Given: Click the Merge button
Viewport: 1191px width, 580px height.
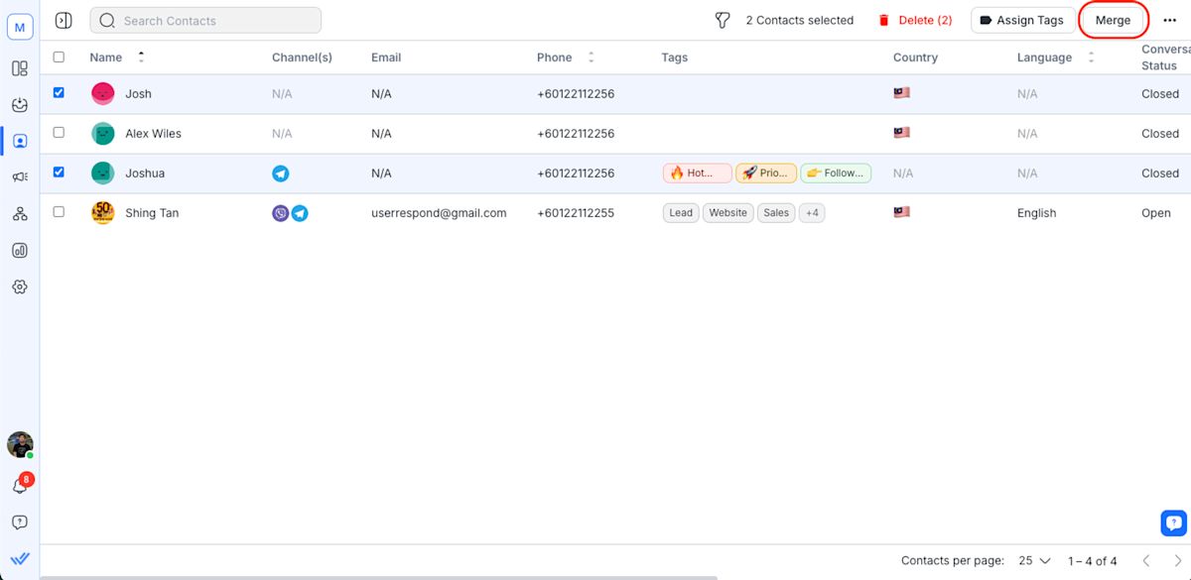Looking at the screenshot, I should (1113, 21).
